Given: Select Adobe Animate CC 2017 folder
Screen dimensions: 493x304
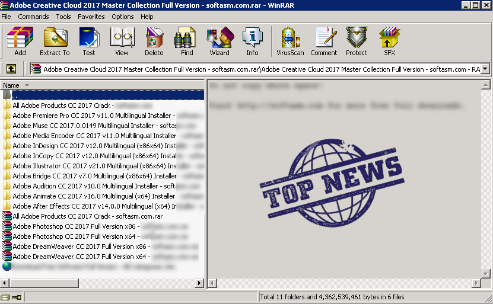Looking at the screenshot, I should [x=103, y=196].
